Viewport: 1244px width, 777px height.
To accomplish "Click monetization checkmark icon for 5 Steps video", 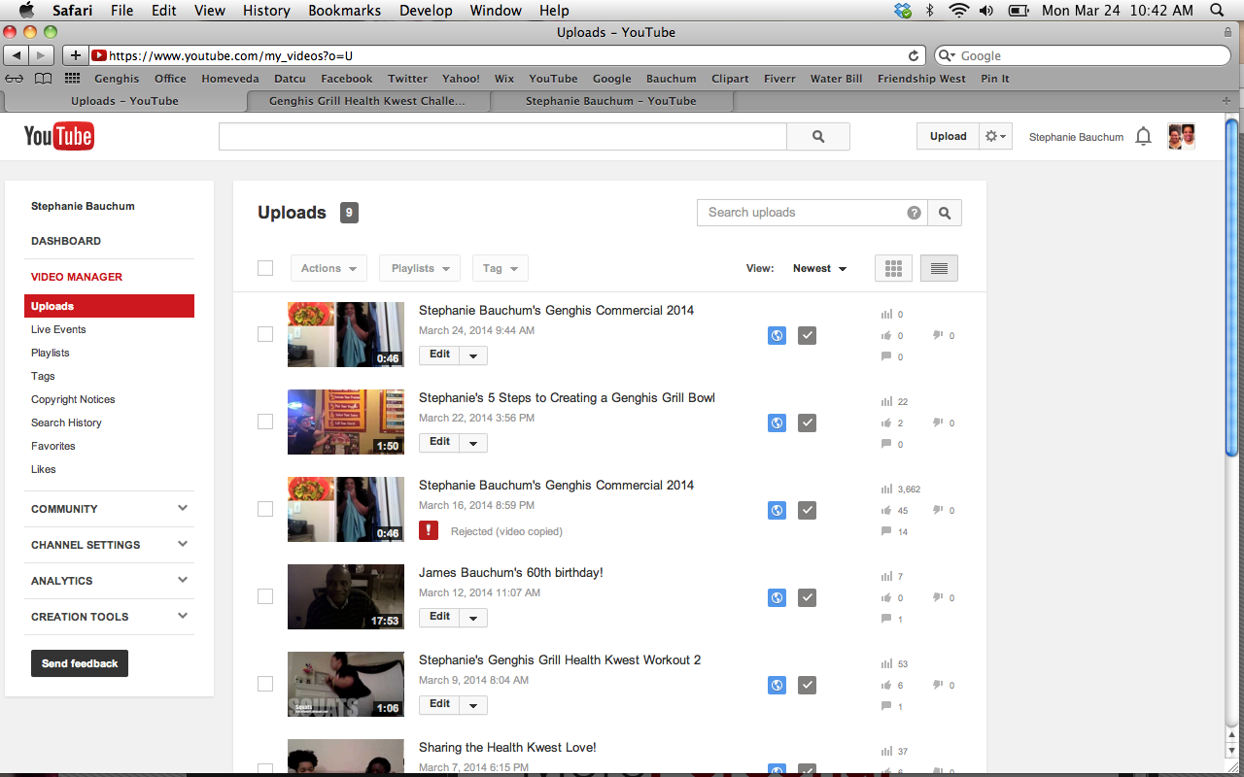I will tap(807, 422).
